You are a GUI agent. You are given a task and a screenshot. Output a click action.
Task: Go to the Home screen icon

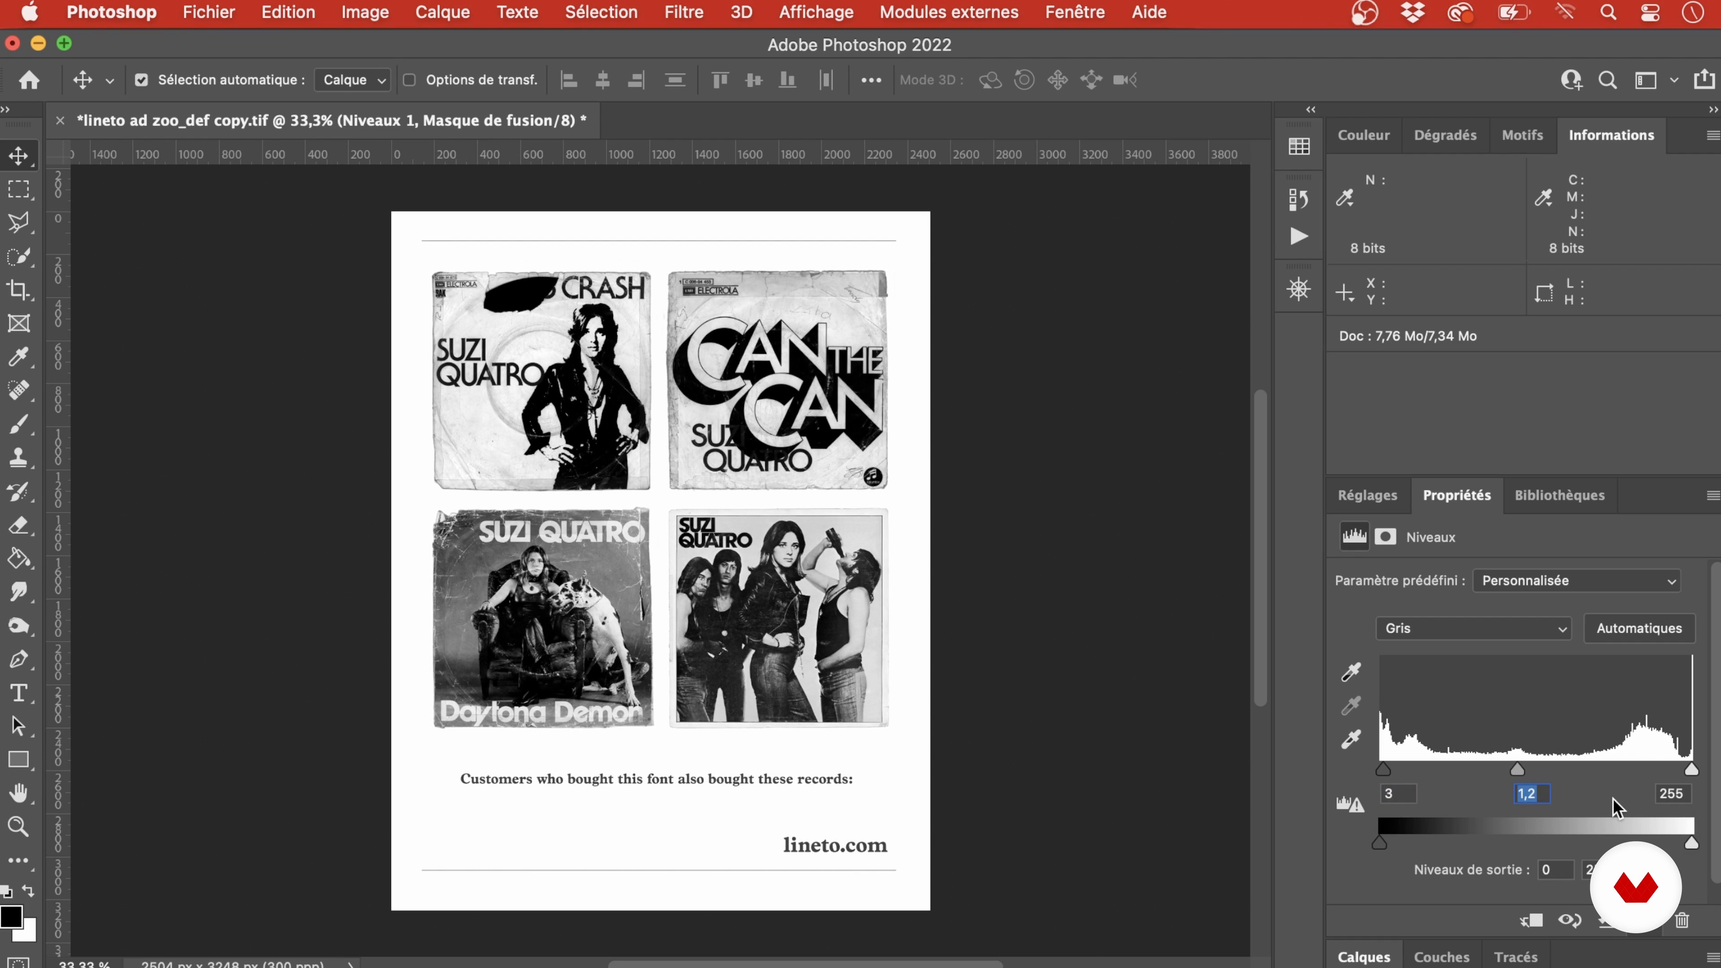click(29, 80)
